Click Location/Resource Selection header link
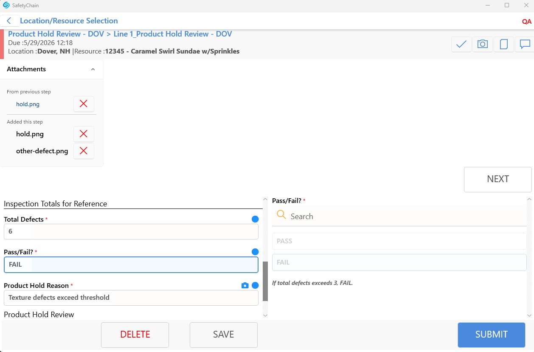This screenshot has height=352, width=534. pos(69,21)
